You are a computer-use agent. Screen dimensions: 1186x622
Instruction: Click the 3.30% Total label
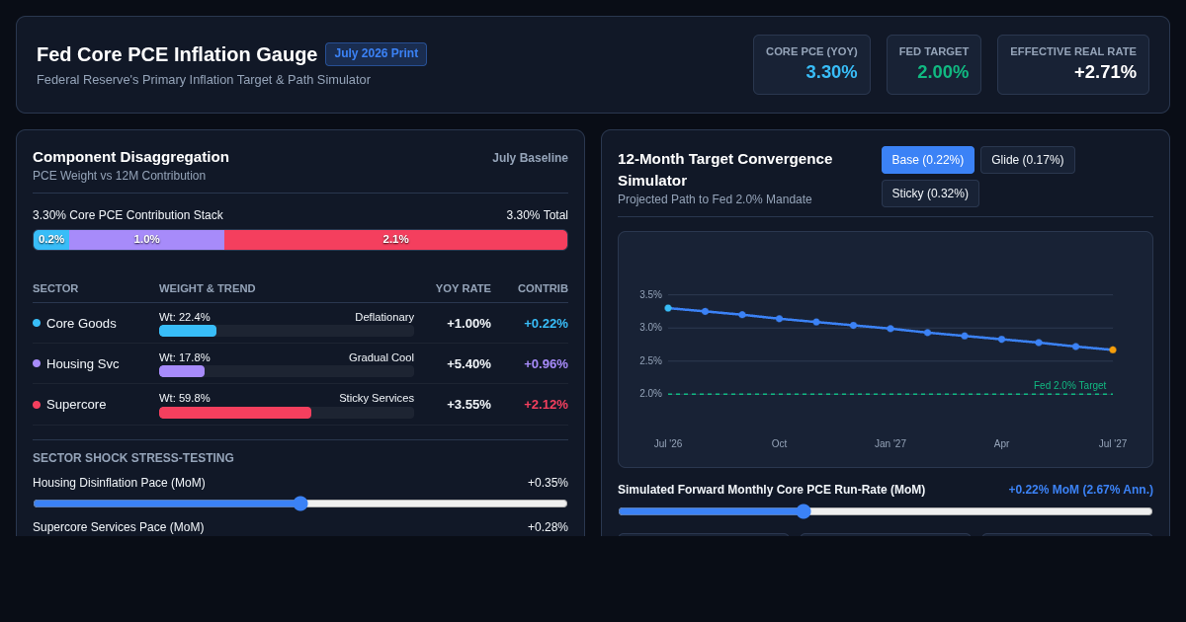(538, 215)
